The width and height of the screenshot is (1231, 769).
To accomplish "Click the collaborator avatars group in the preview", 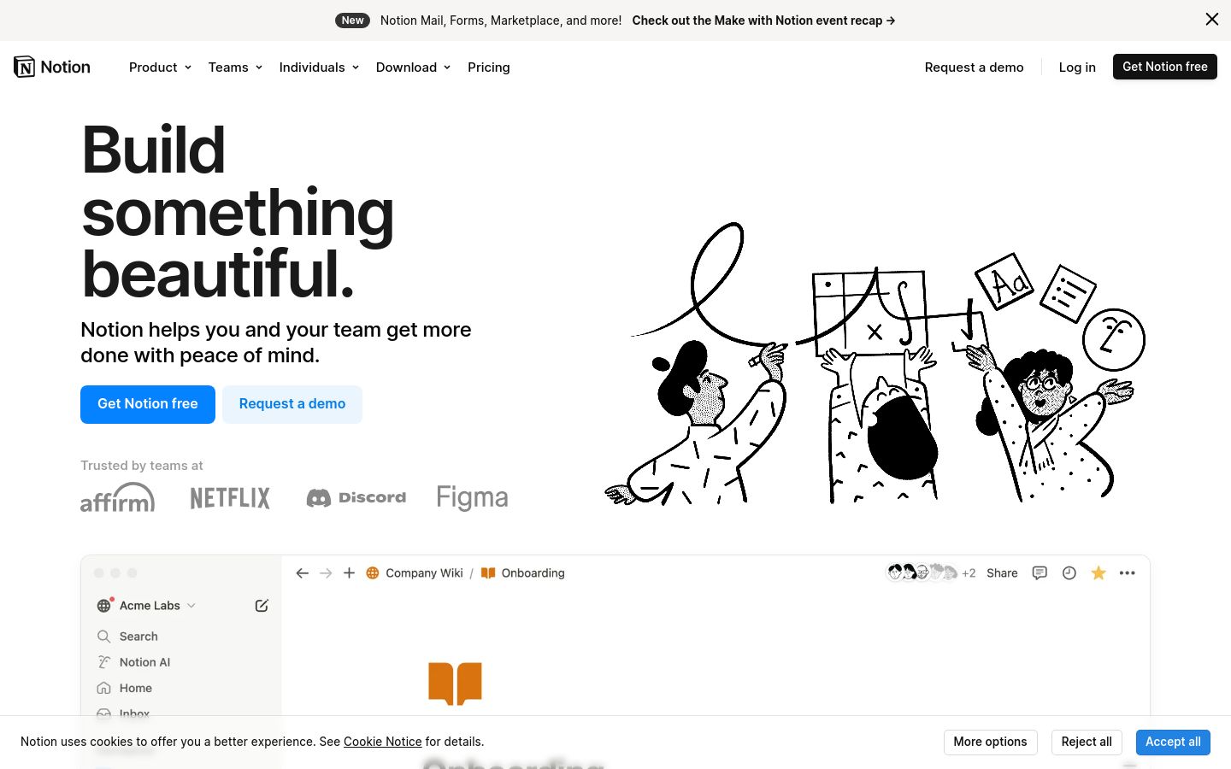I will [922, 572].
